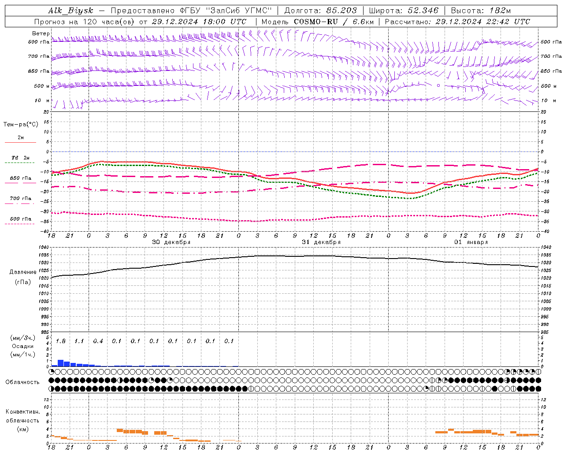Click "Прогноз на 120 часа(ов)" in the header
Image resolution: width=564 pixels, height=451 pixels.
click(85, 22)
